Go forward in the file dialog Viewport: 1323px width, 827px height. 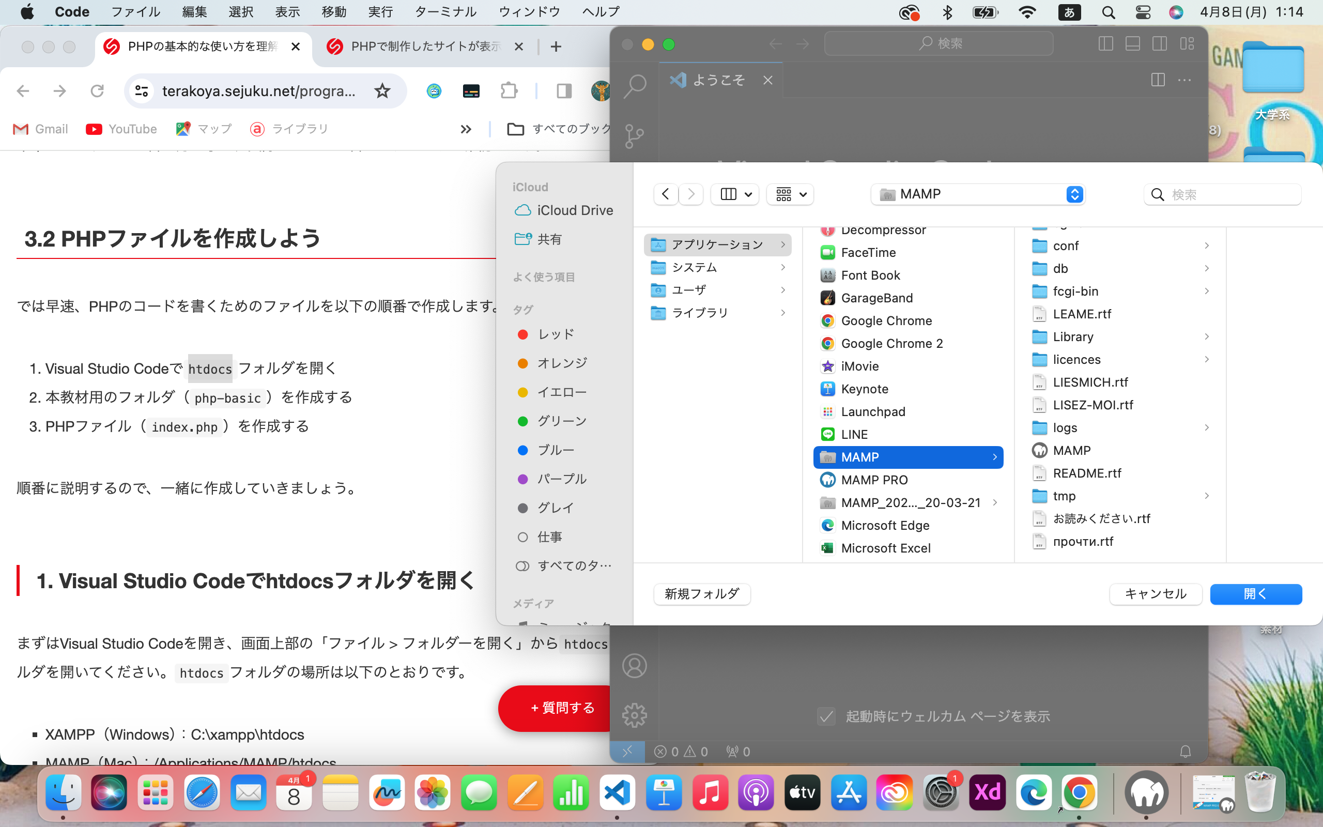691,194
